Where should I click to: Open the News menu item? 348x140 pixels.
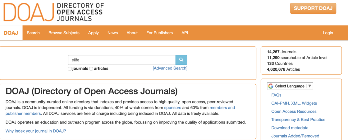click(113, 33)
